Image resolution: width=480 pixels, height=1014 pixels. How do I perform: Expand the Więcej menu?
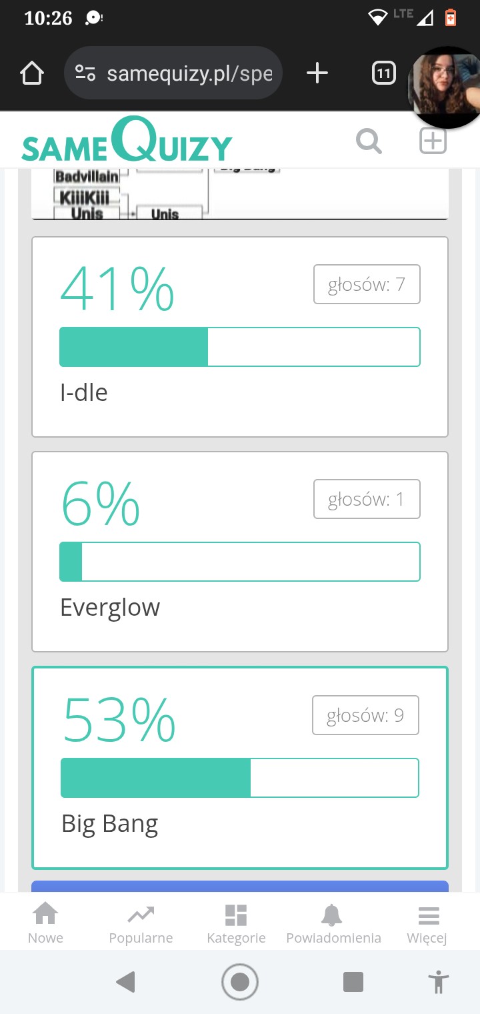(427, 923)
